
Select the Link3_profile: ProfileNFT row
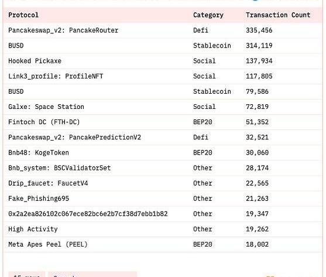(x=163, y=76)
